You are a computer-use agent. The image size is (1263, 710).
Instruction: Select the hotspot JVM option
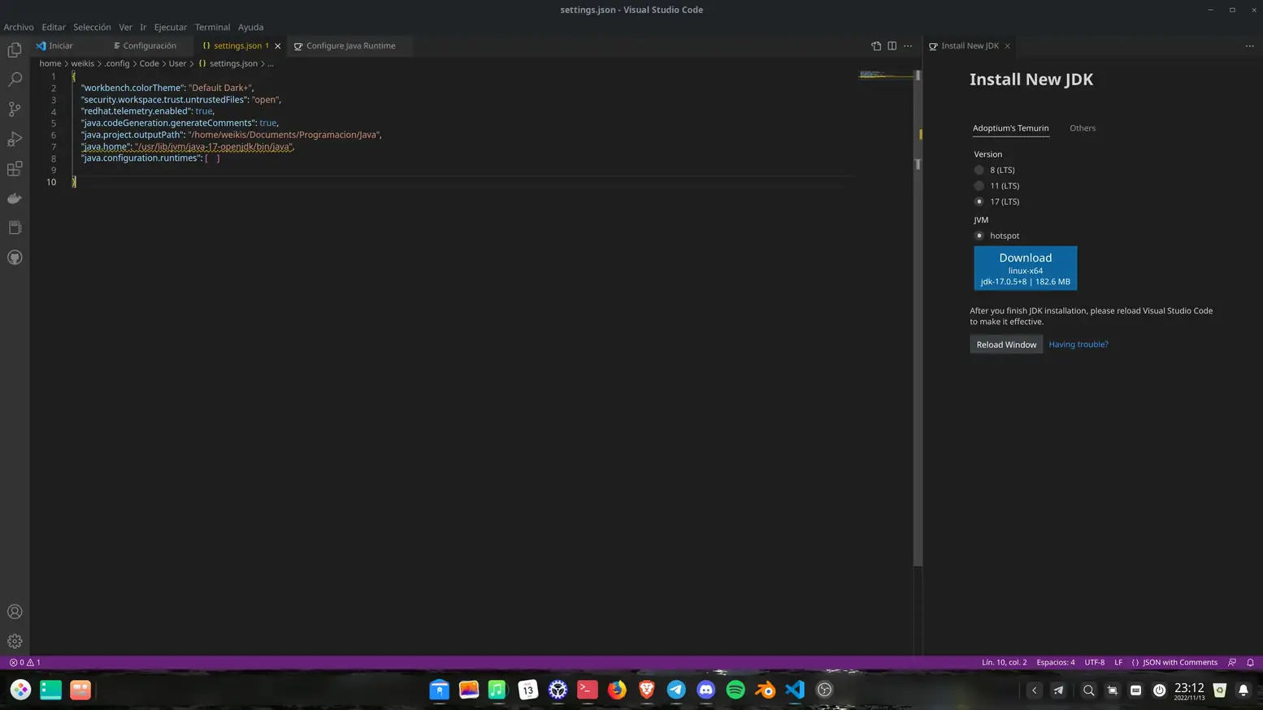click(979, 236)
